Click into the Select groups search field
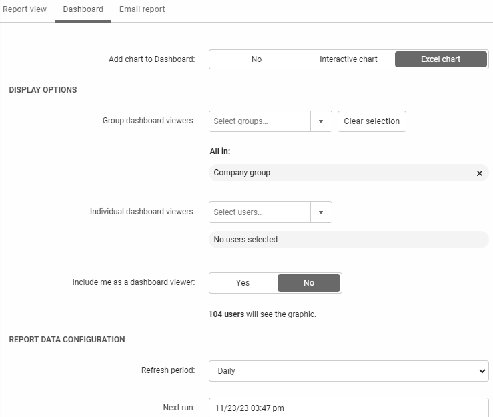The image size is (493, 417). (260, 121)
